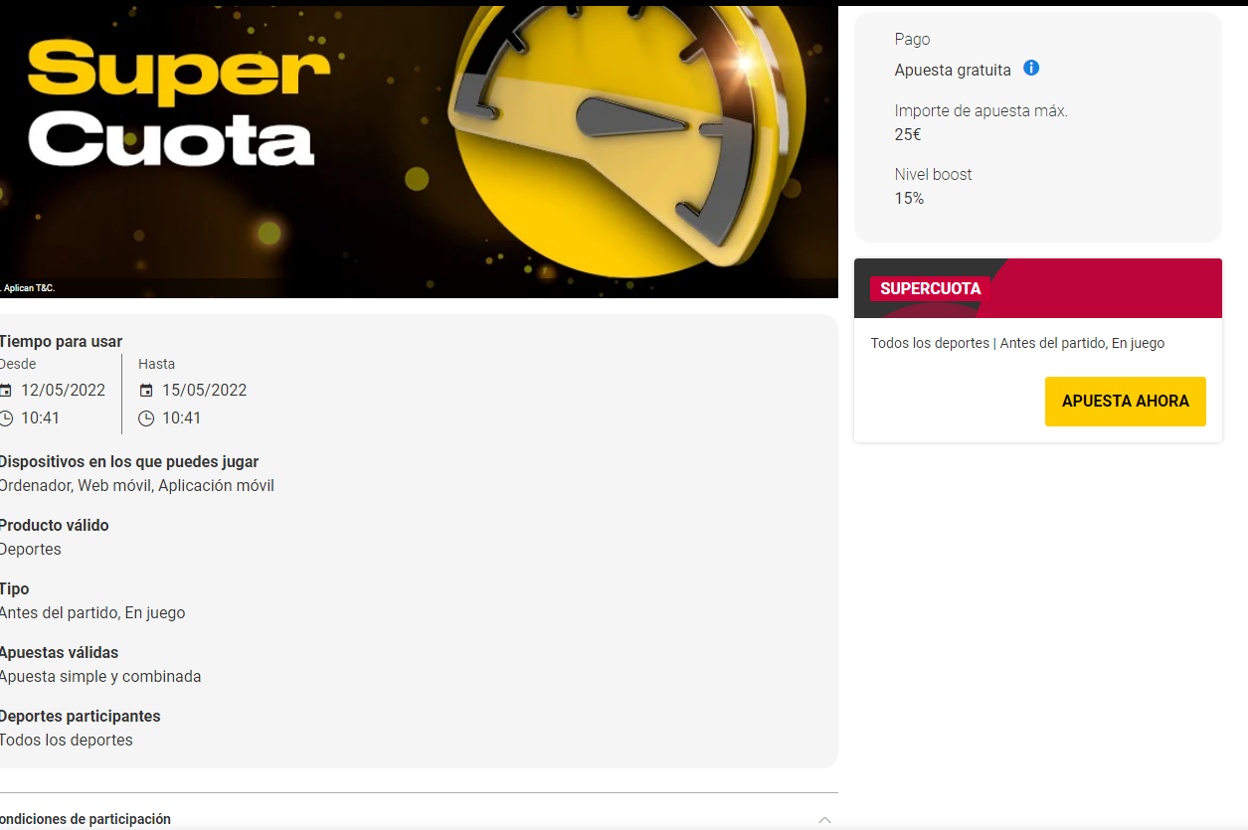Click 'Antes del partido, En juego' under Tipo
1248x830 pixels.
point(91,613)
